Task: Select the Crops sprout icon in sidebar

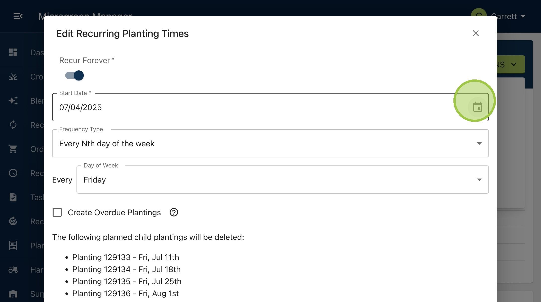Action: click(13, 76)
